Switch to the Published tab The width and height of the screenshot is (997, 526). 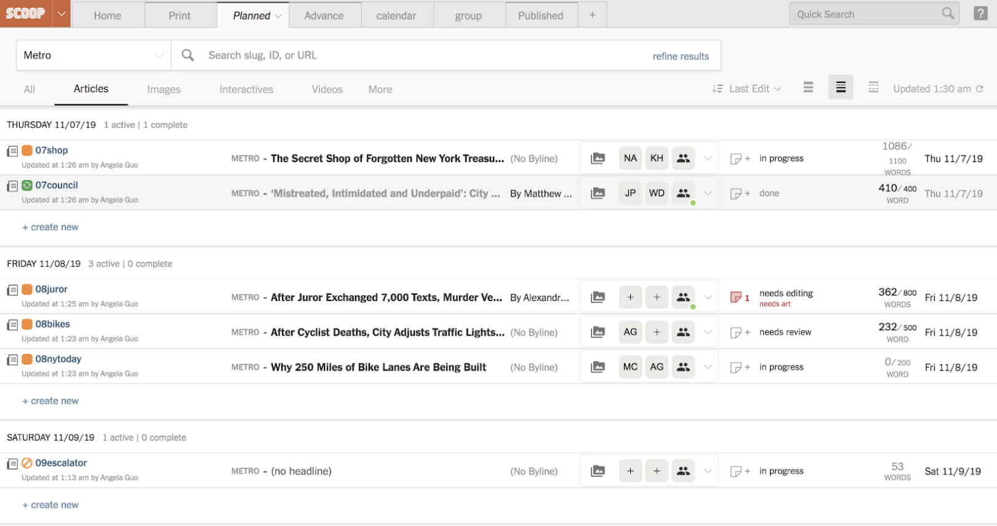pos(540,15)
